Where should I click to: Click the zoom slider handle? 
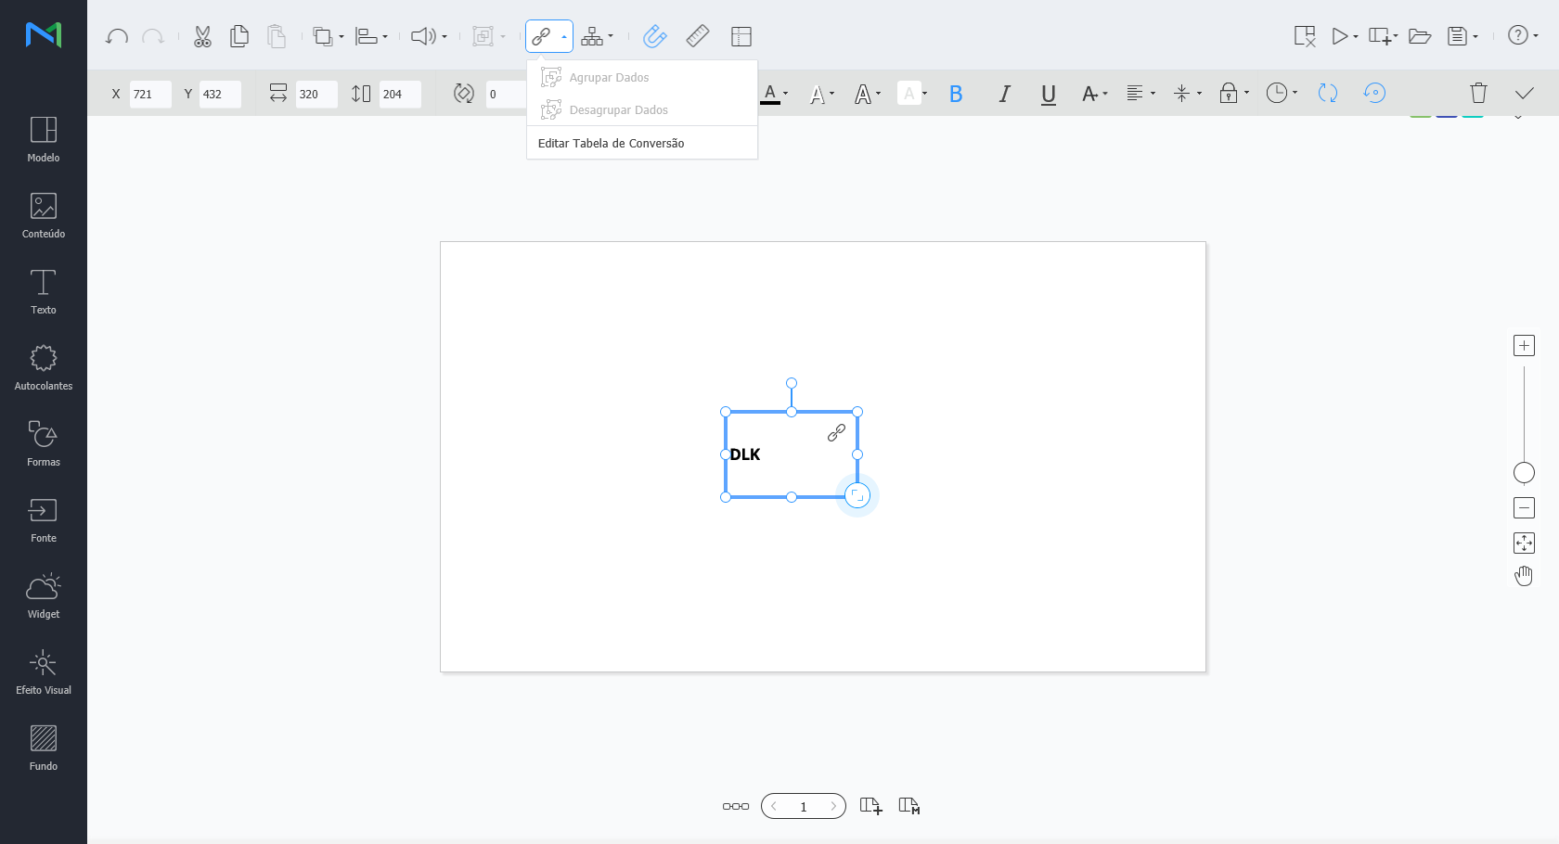[x=1524, y=473]
